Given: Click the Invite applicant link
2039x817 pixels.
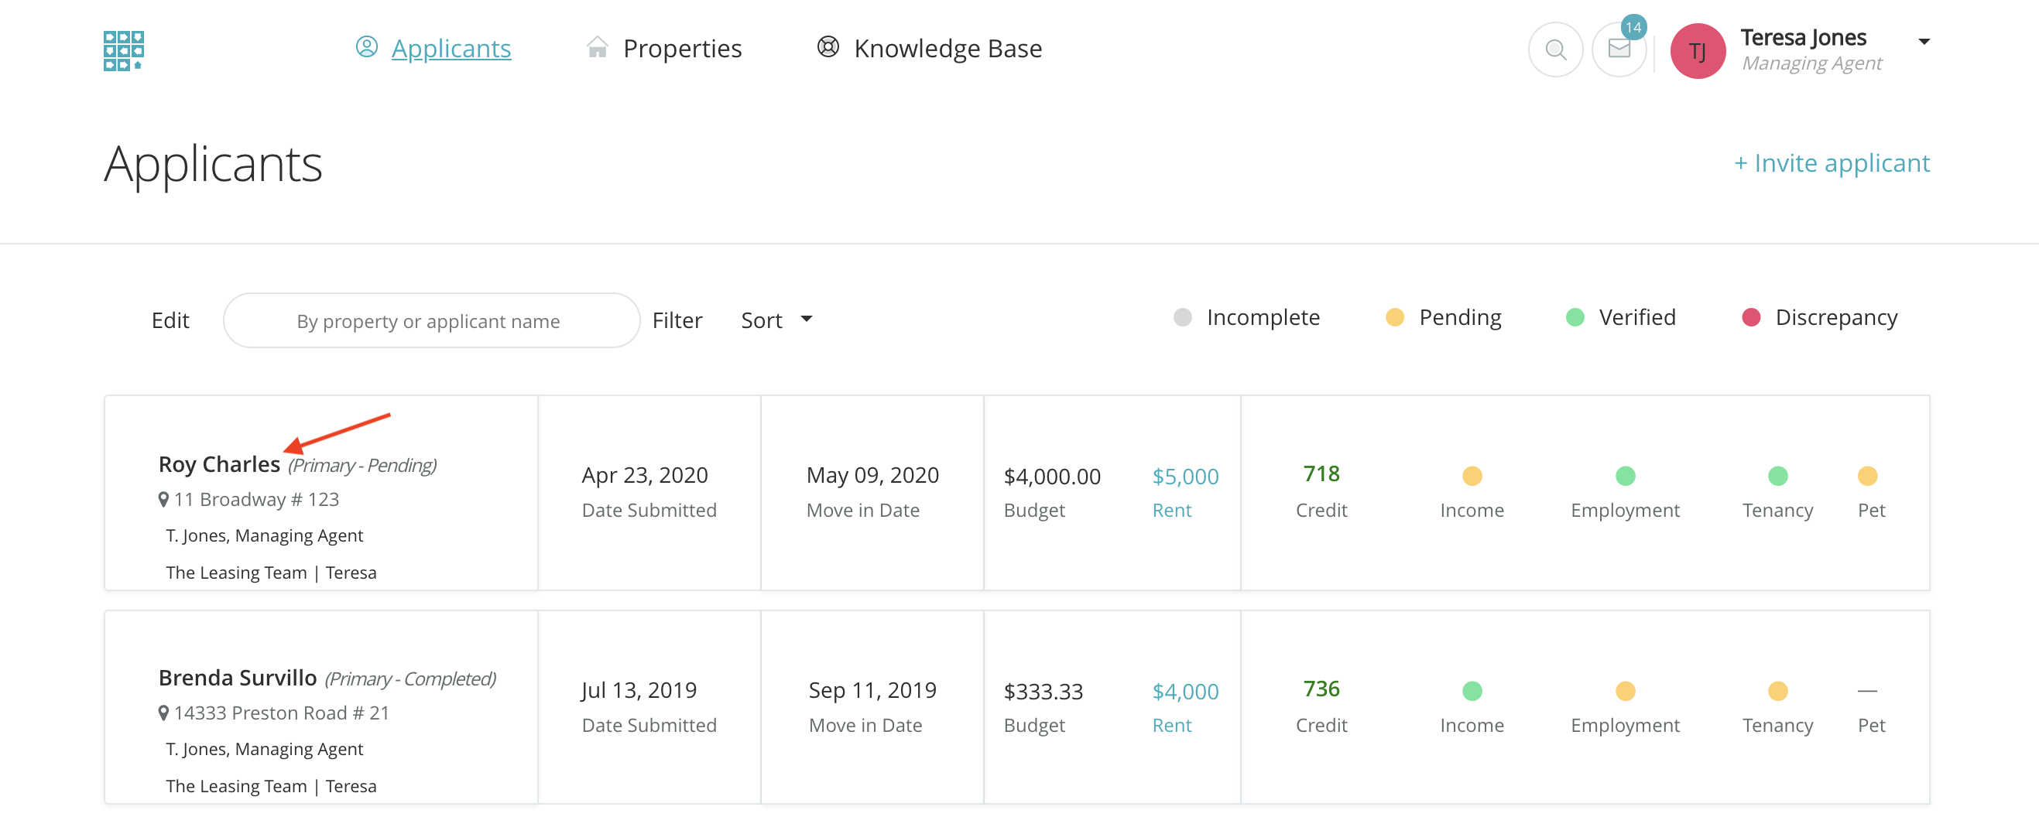Looking at the screenshot, I should pos(1831,163).
